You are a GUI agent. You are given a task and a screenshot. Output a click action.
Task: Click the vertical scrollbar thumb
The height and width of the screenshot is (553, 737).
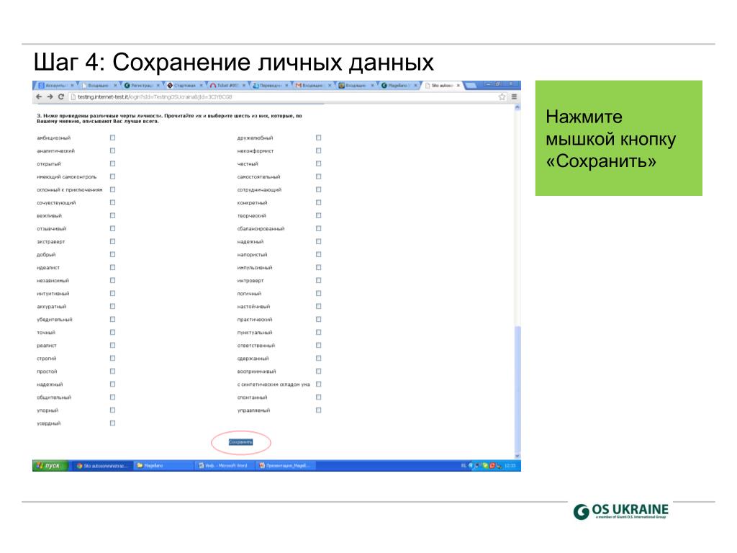tap(517, 390)
